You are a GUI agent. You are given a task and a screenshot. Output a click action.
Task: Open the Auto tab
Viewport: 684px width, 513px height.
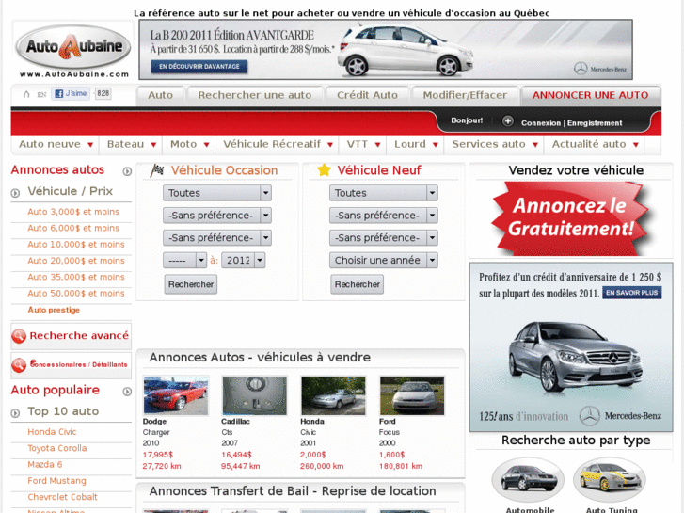[161, 95]
